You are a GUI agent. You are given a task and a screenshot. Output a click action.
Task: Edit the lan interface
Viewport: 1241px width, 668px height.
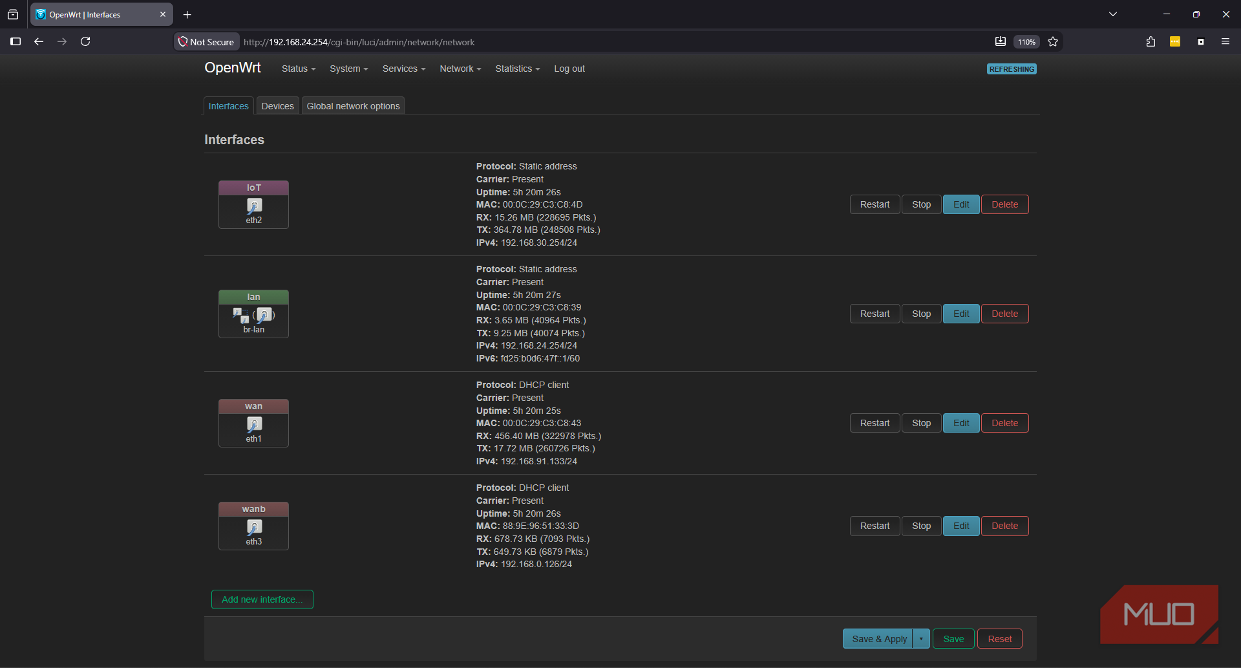point(961,314)
